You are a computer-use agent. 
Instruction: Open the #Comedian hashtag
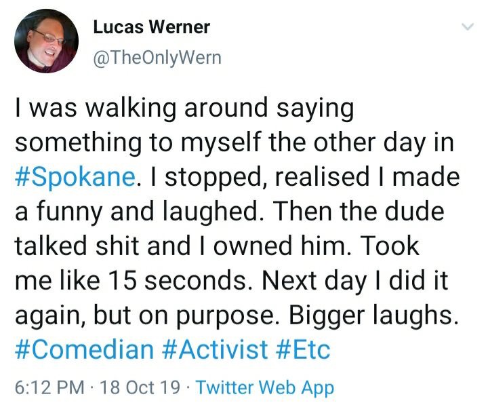(x=84, y=349)
